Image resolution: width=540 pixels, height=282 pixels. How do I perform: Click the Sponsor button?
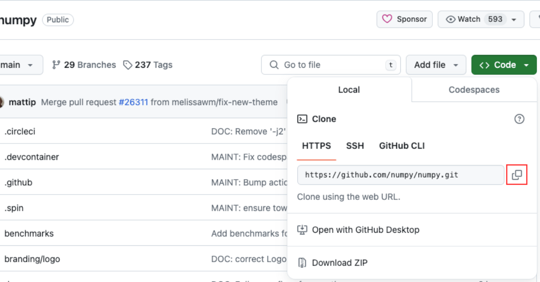click(x=405, y=19)
